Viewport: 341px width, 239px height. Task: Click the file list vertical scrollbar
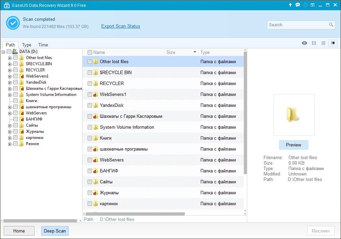tap(245, 113)
